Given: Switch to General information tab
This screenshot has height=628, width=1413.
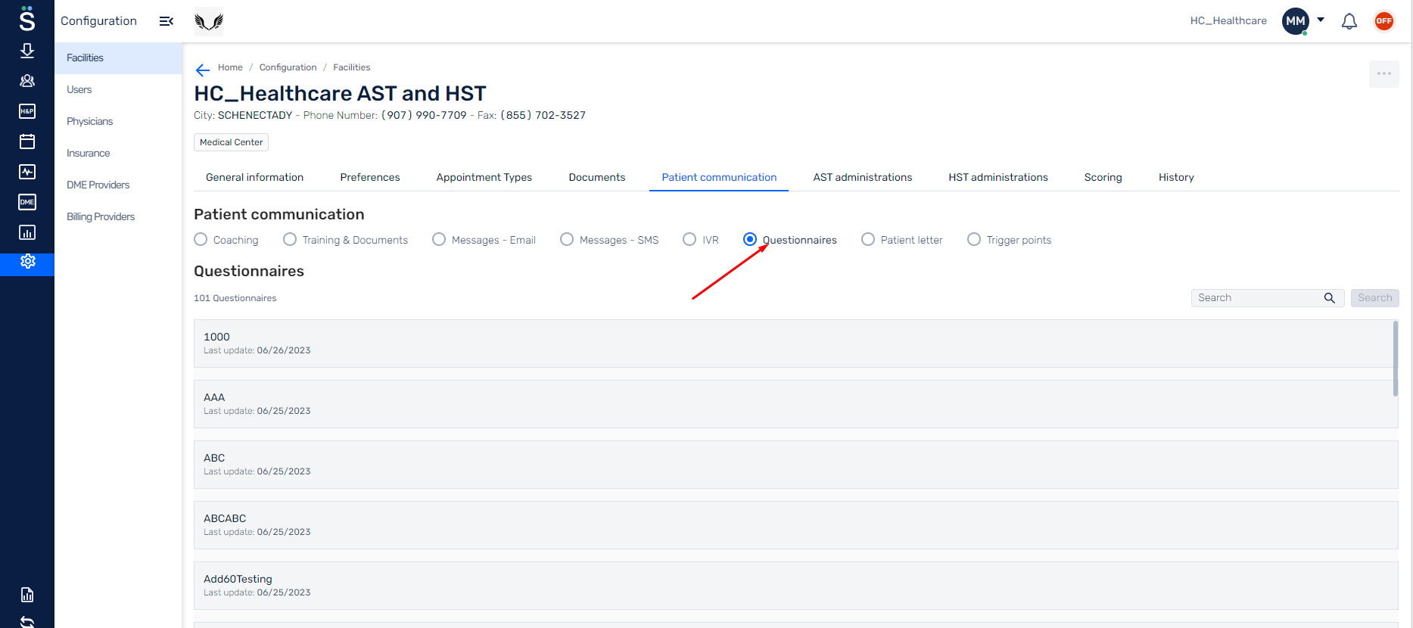Looking at the screenshot, I should click(254, 177).
